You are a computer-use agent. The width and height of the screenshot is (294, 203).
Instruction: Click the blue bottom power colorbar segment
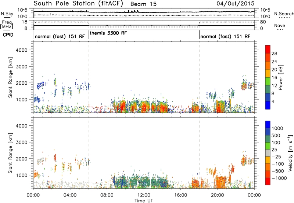(x=268, y=105)
